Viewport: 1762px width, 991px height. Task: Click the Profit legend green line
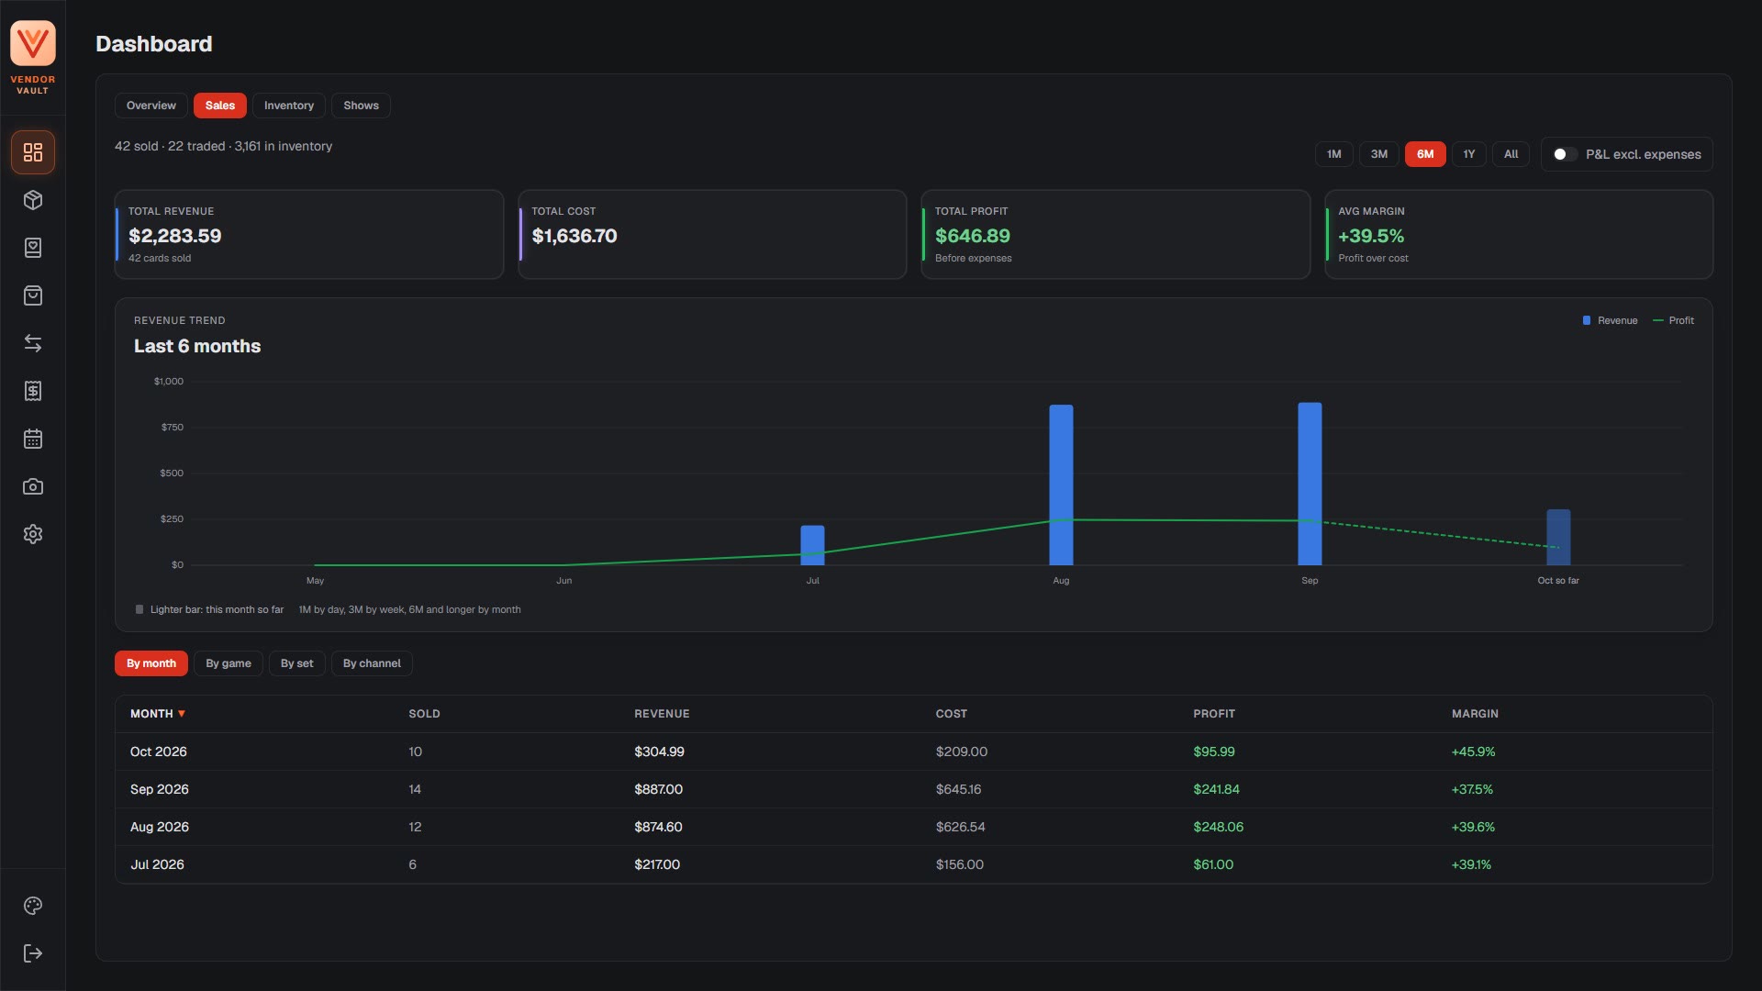point(1658,320)
